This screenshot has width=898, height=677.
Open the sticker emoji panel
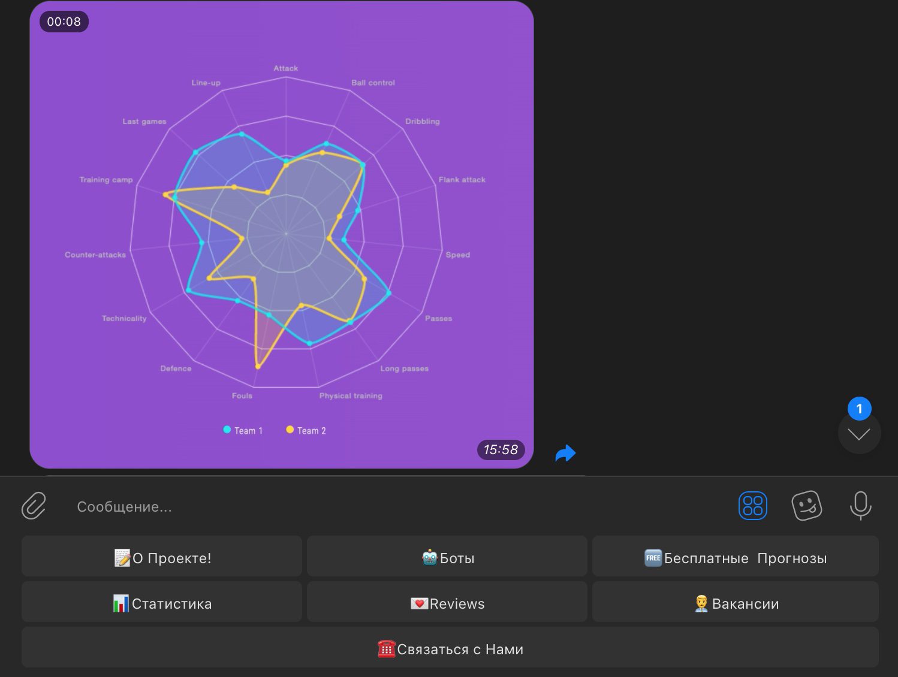(x=806, y=506)
